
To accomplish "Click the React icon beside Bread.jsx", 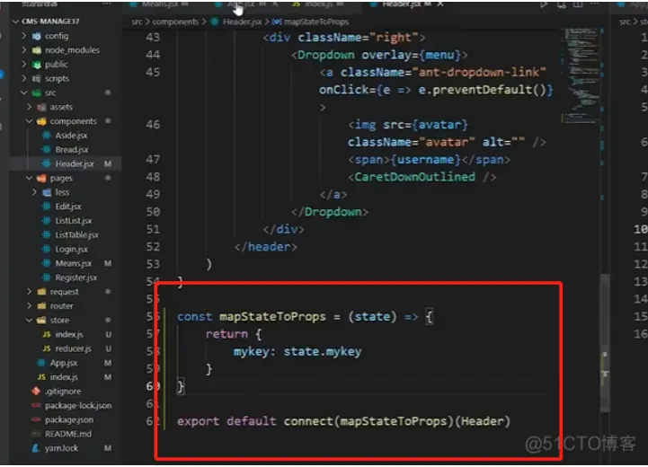I will 47,149.
